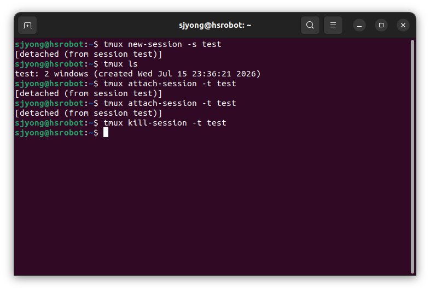
Task: Click the 'tmux new-session -s test' command
Action: tap(162, 44)
